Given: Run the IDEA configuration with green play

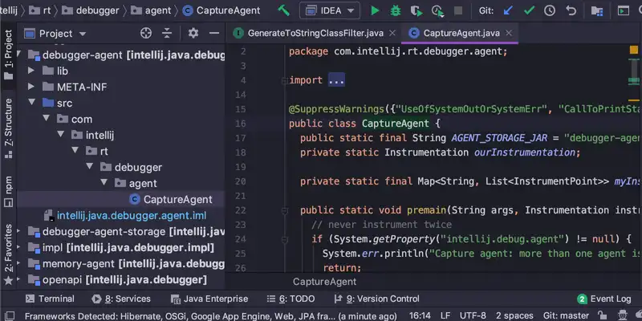Looking at the screenshot, I should click(x=375, y=11).
